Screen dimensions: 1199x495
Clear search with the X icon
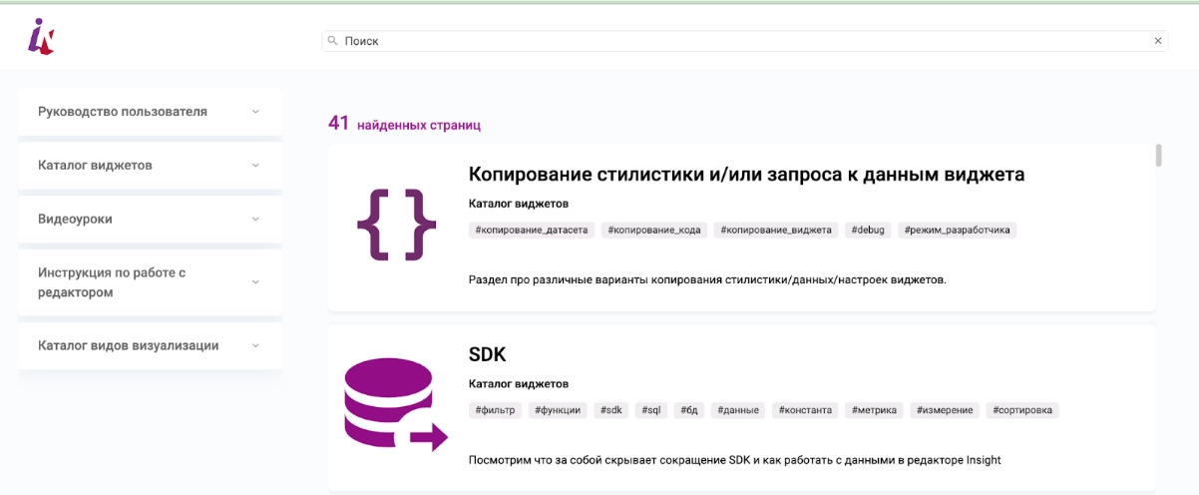[1157, 41]
